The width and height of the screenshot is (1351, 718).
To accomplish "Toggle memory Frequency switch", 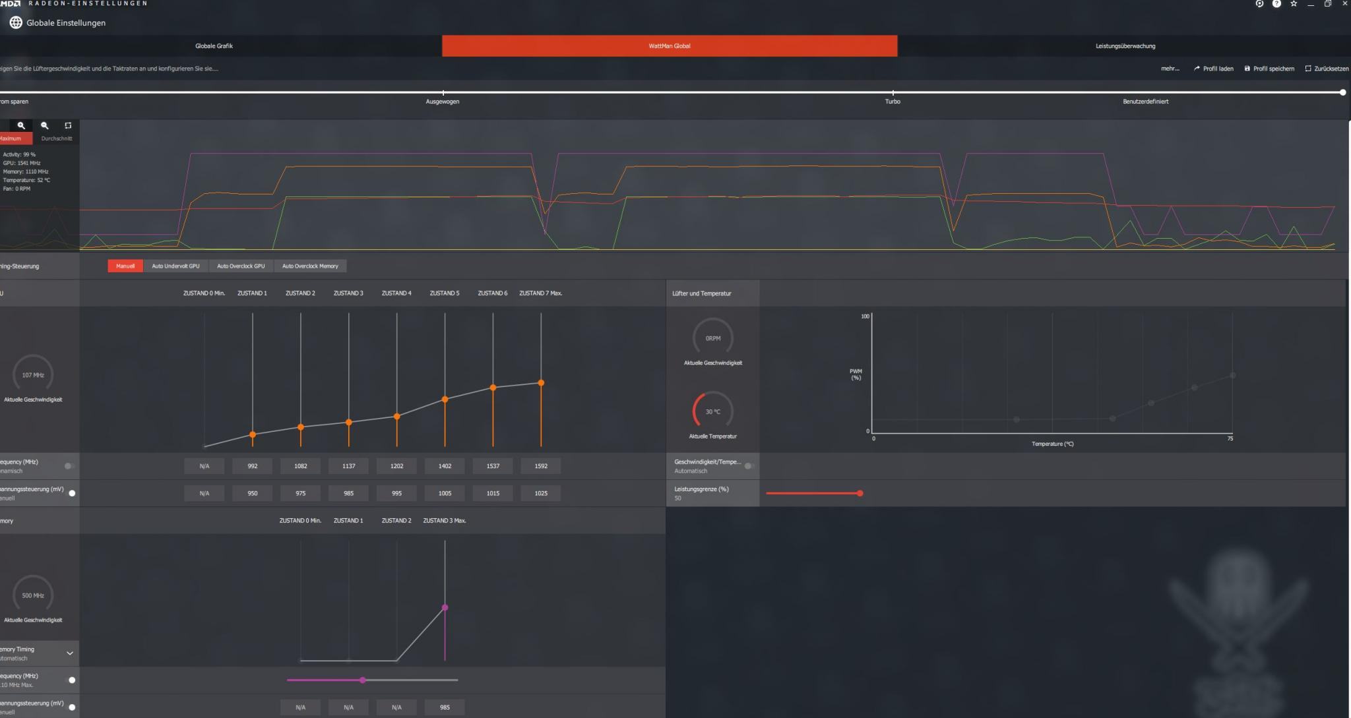I will pyautogui.click(x=71, y=680).
